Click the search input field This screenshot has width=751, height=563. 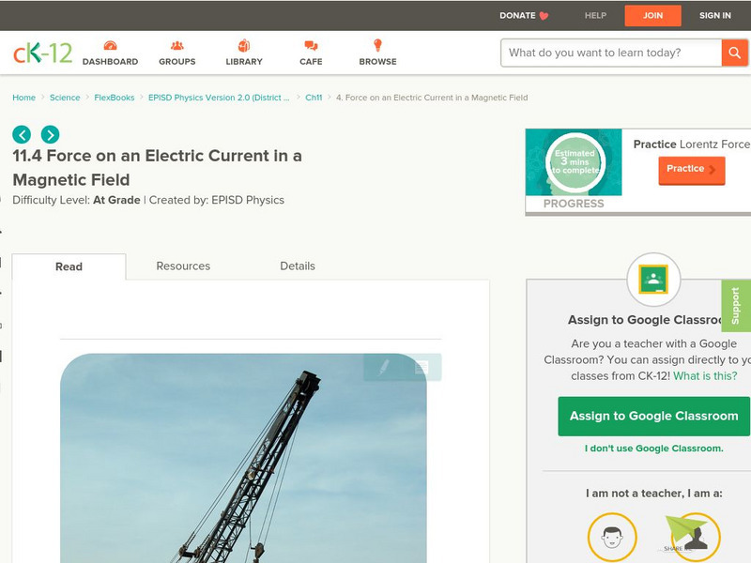point(611,53)
